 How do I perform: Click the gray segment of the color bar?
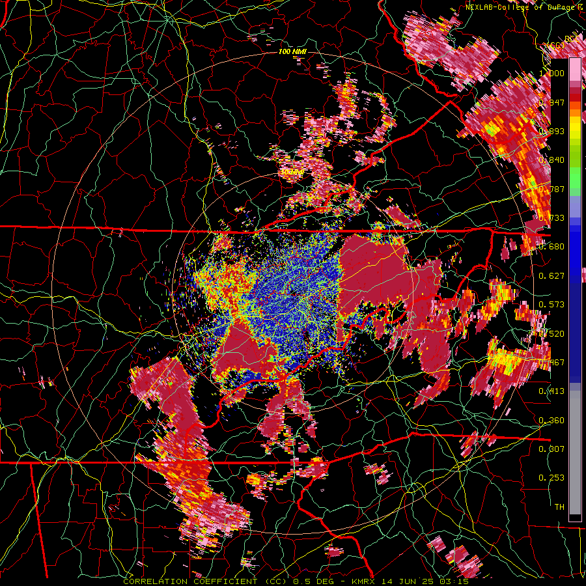[x=575, y=453]
